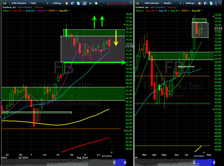Expand Price options in Daily chart

click(x=11, y=11)
